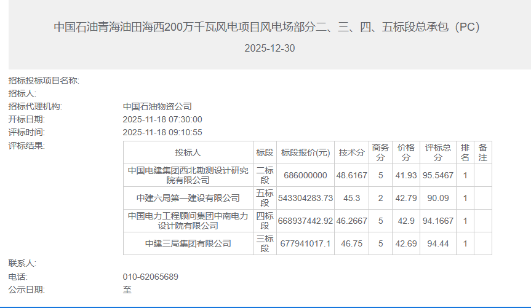Click the 评标总分 column header

click(437, 152)
